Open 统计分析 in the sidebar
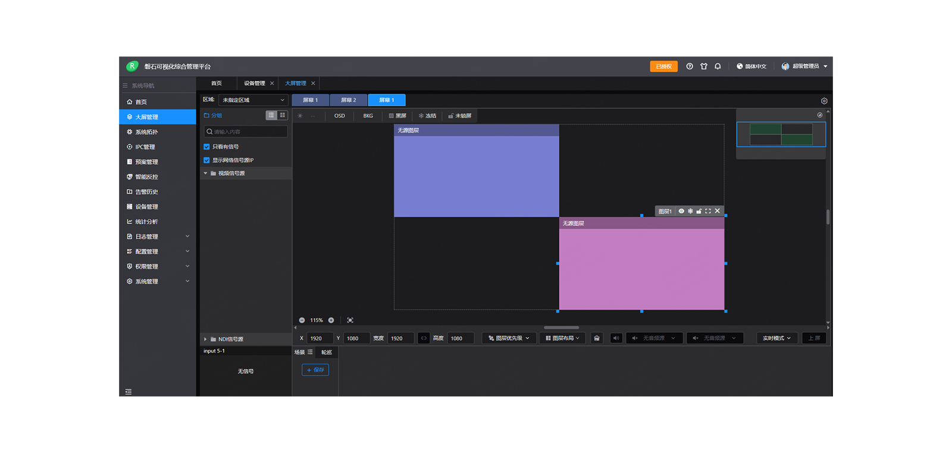The height and width of the screenshot is (453, 952). pos(158,222)
